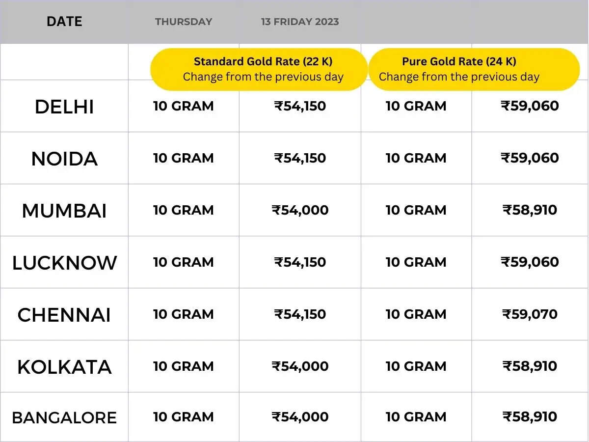The height and width of the screenshot is (442, 589).
Task: Click Delhi's 22K price ₹54,150
Action: (300, 106)
